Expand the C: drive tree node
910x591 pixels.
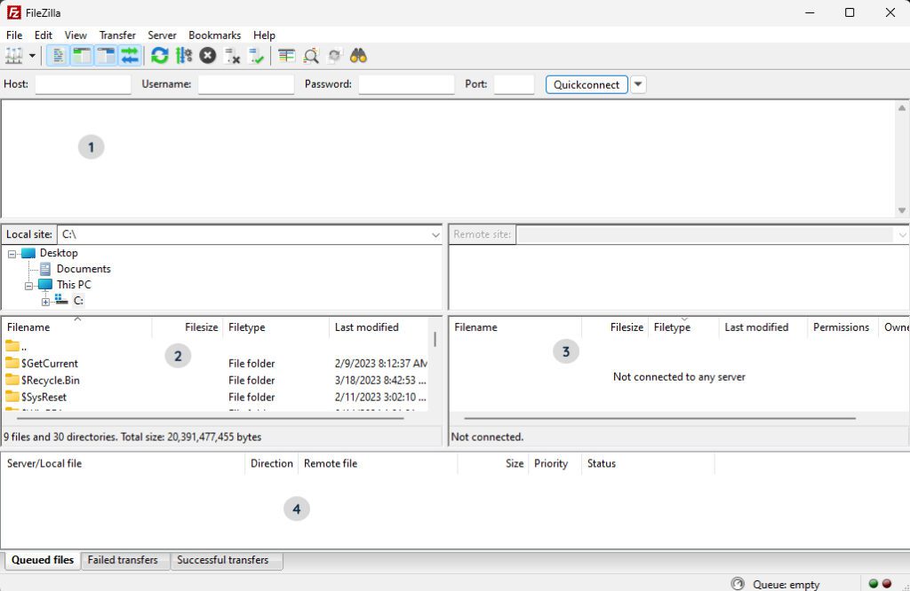pyautogui.click(x=45, y=302)
